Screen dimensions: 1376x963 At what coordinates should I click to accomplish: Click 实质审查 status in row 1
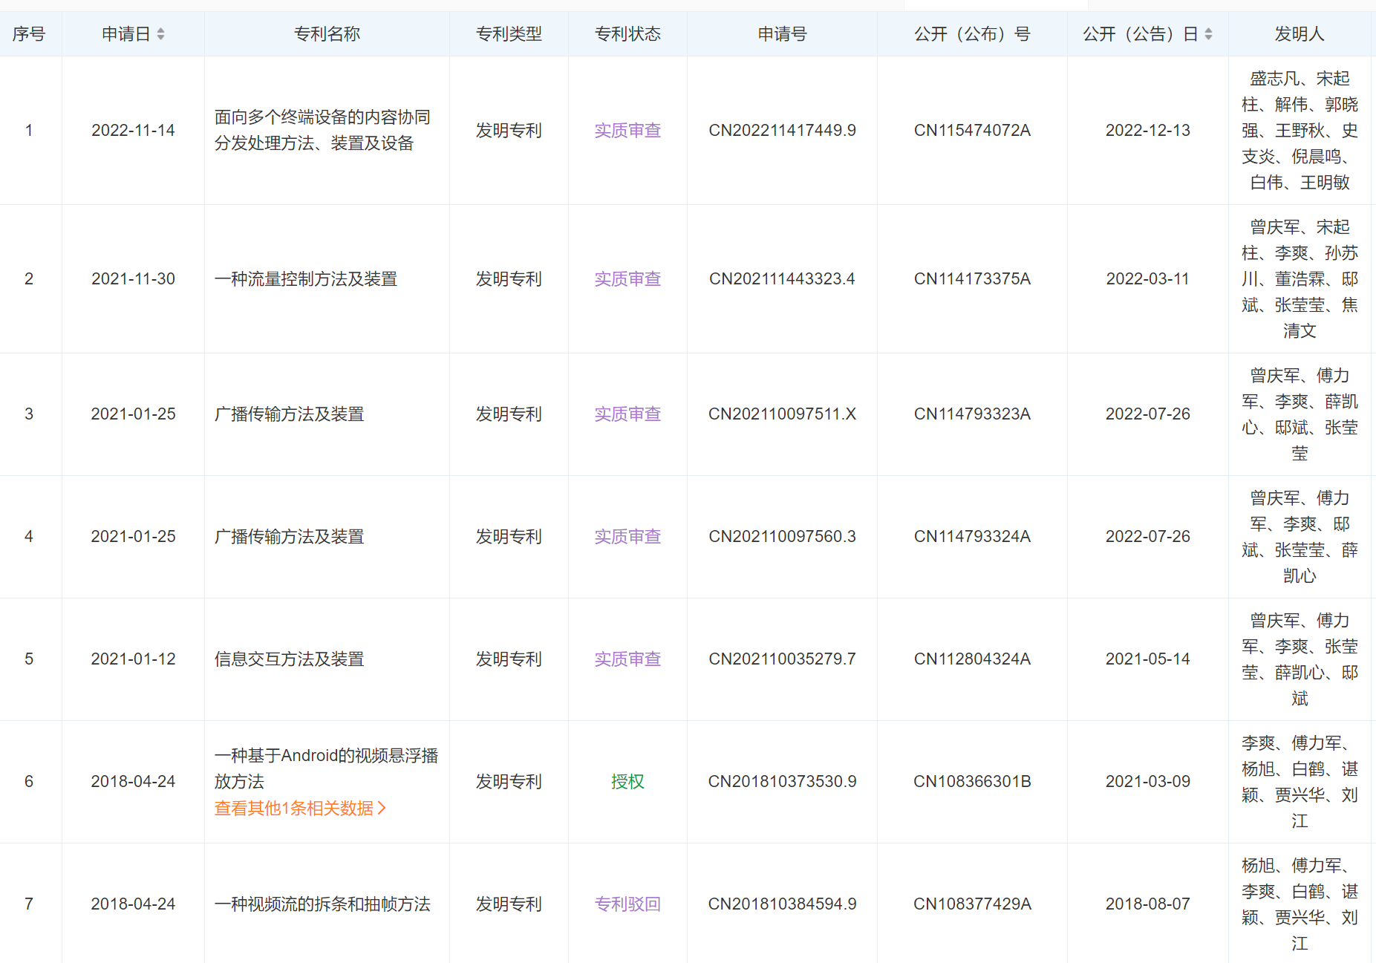point(627,131)
